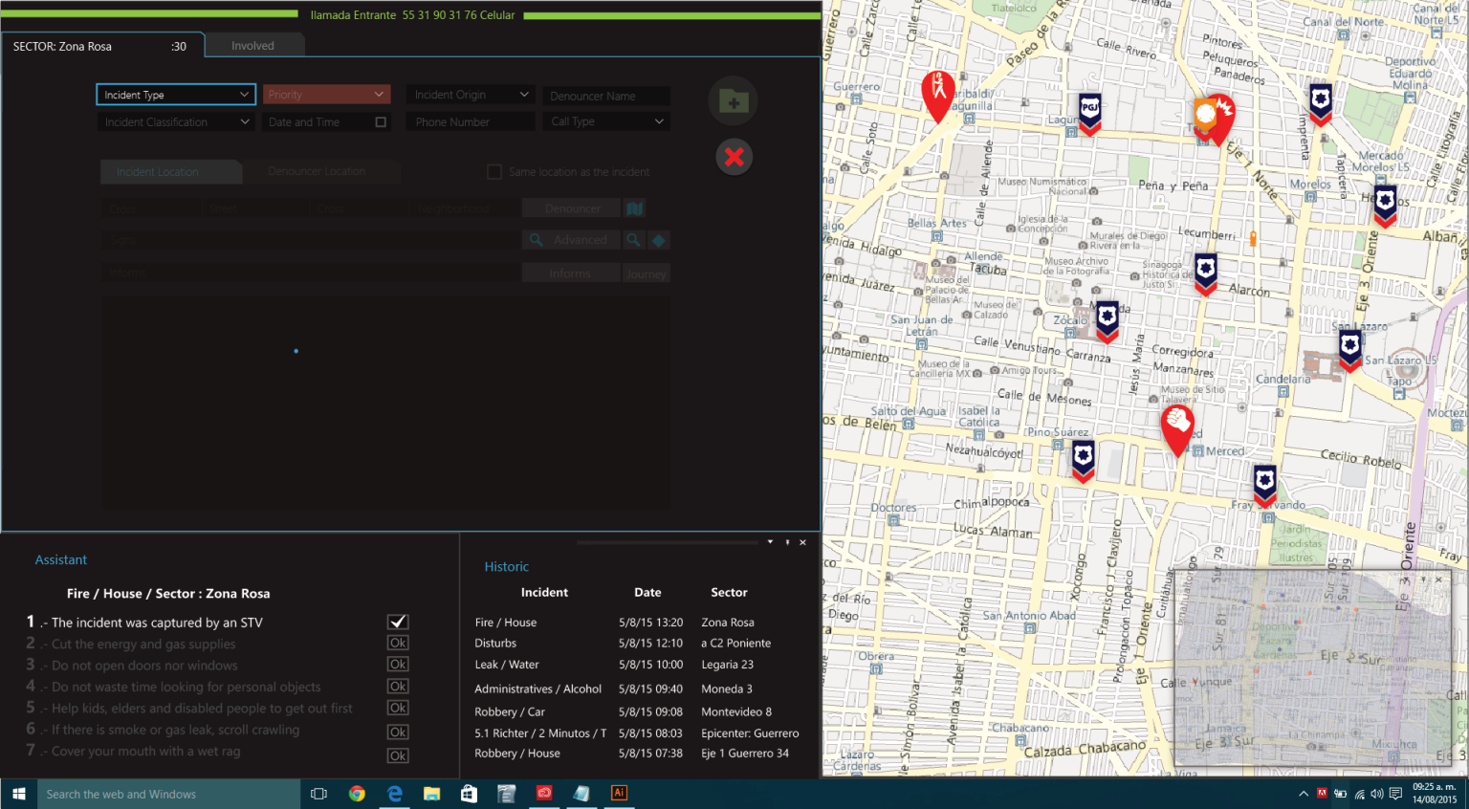The width and height of the screenshot is (1469, 809).
Task: Click Ok for 'Cut the energy and gas supplies'
Action: pos(398,644)
